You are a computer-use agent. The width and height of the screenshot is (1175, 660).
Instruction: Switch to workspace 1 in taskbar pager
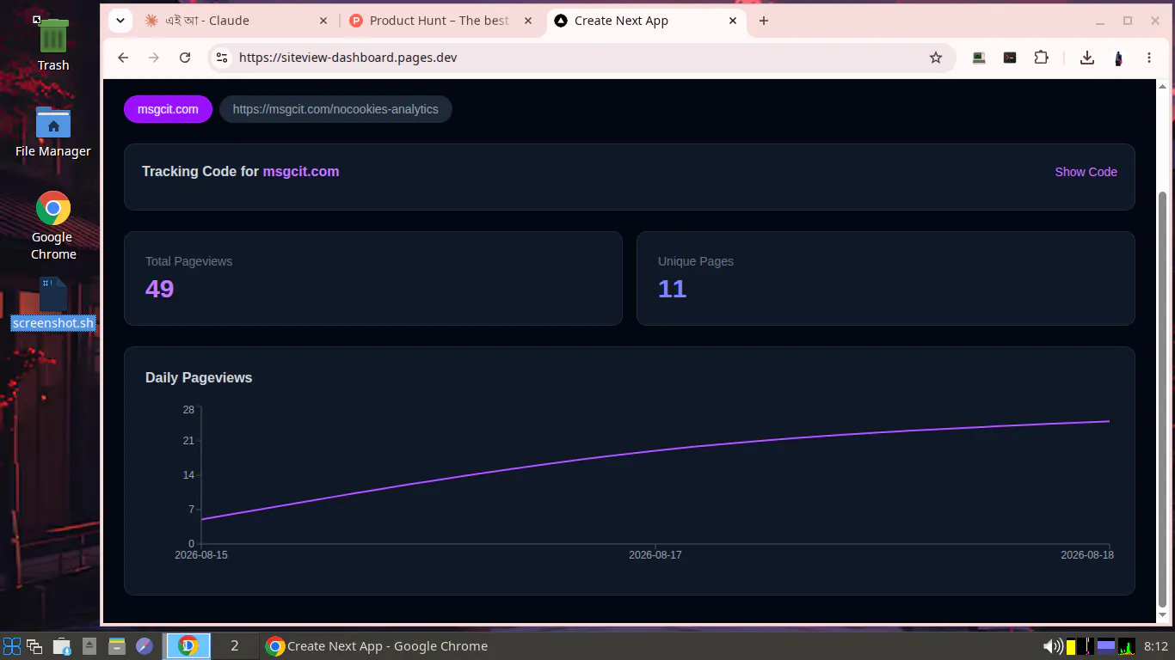point(188,646)
